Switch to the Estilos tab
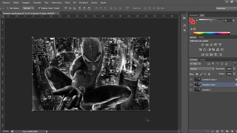Viewport: 237px width, 133px height. click(201, 37)
